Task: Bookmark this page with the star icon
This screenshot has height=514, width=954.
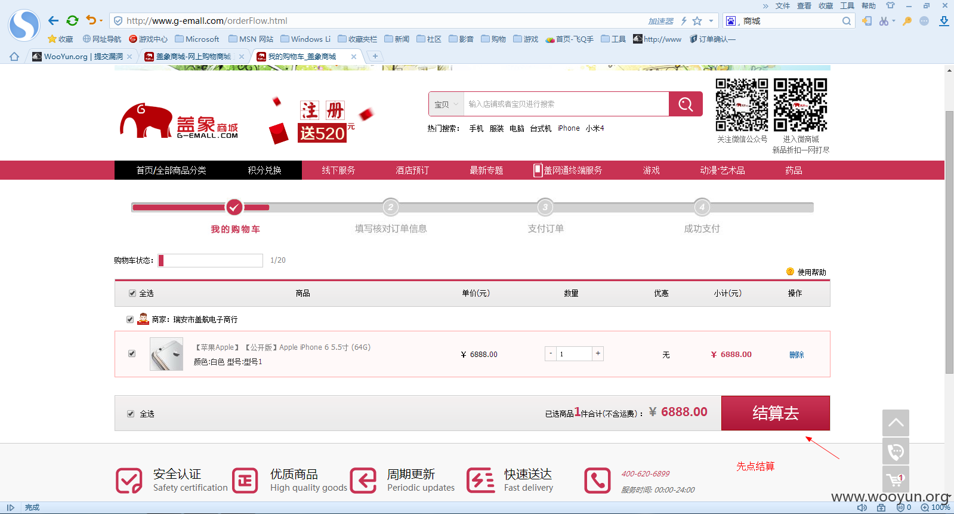Action: tap(697, 21)
